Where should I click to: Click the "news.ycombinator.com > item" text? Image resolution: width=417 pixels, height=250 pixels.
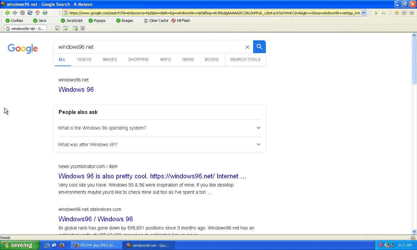[88, 166]
